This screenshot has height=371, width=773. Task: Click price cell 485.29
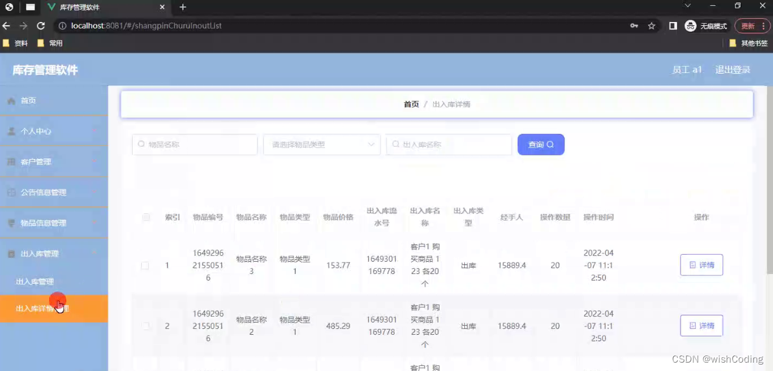pos(338,326)
